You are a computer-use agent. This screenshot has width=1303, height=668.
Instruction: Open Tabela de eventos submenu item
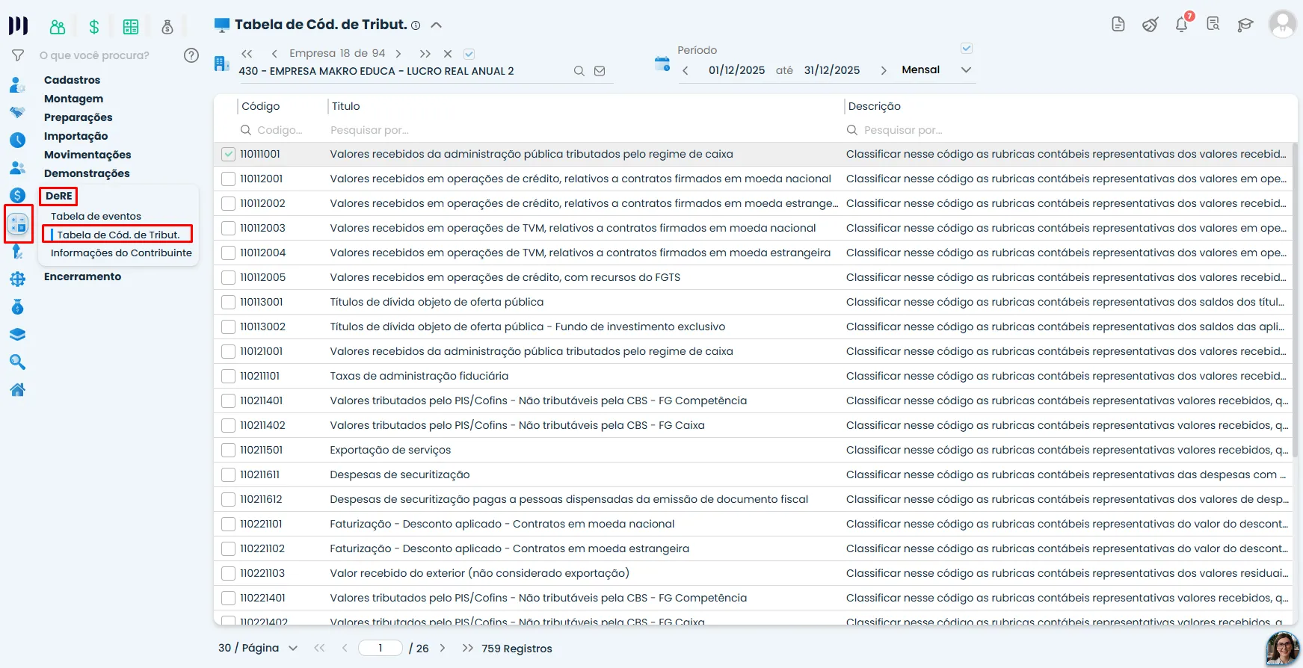[96, 216]
